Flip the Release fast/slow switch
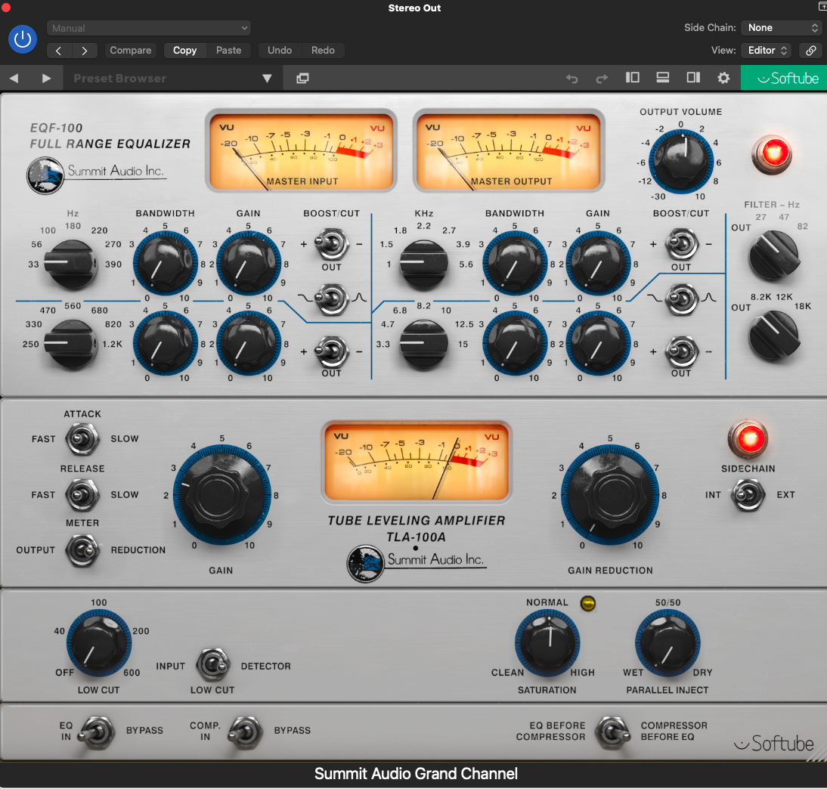 coord(82,495)
